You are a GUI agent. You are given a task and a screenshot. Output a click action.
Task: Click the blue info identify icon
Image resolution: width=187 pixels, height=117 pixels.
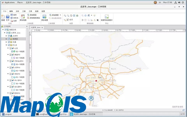click(85, 16)
